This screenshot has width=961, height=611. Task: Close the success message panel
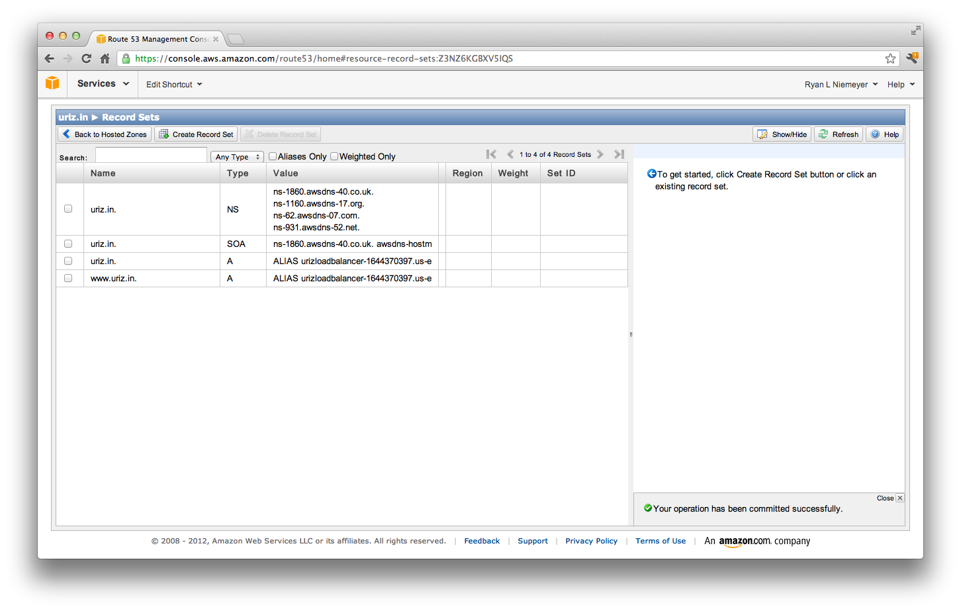[x=899, y=498]
